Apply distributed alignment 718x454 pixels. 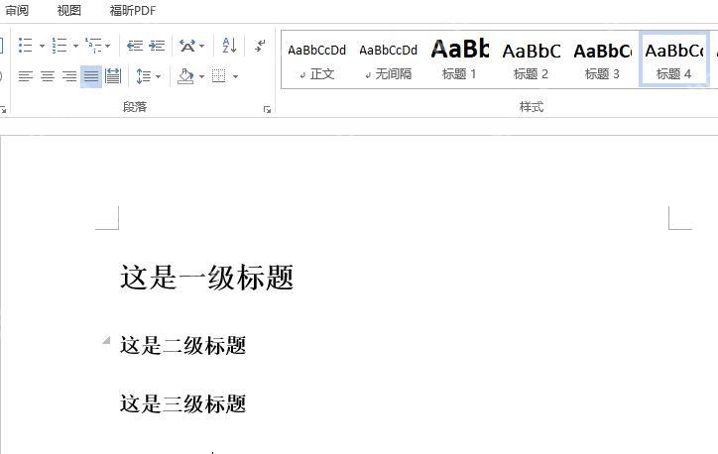(113, 76)
